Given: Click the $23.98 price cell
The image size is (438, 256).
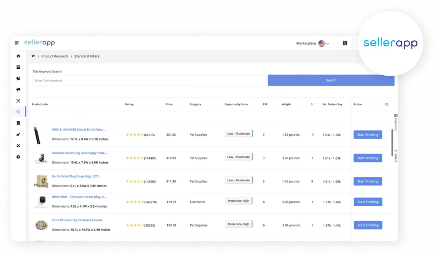Looking at the screenshot, I should point(171,225).
